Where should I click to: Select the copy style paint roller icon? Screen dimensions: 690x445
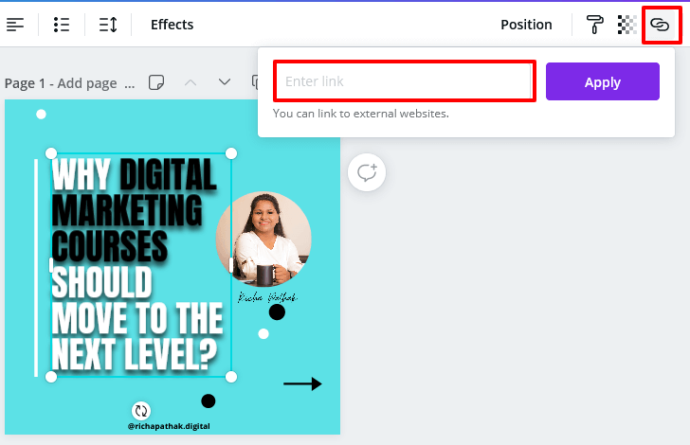pyautogui.click(x=594, y=25)
